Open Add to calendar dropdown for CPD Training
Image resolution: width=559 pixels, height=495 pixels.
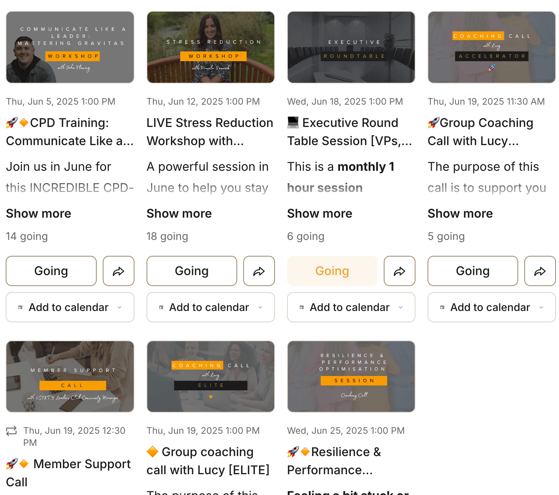pos(70,307)
